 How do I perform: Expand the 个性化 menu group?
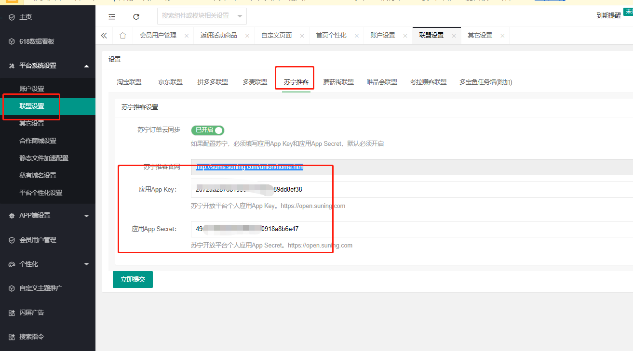tap(86, 264)
